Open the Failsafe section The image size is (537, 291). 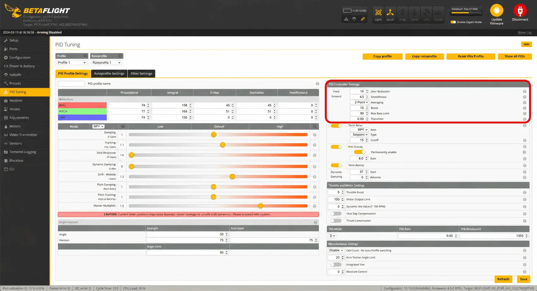tap(25, 75)
